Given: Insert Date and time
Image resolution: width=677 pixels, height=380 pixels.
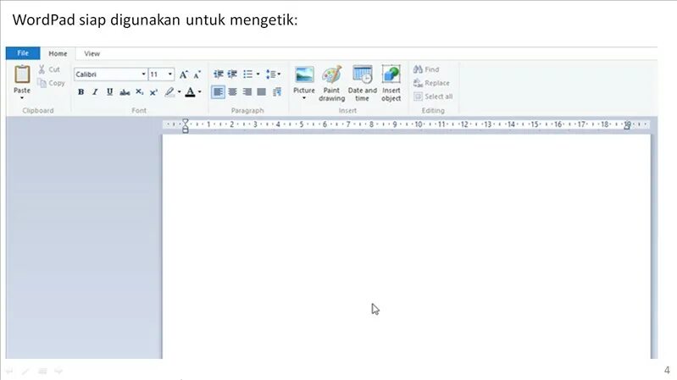Looking at the screenshot, I should (363, 84).
